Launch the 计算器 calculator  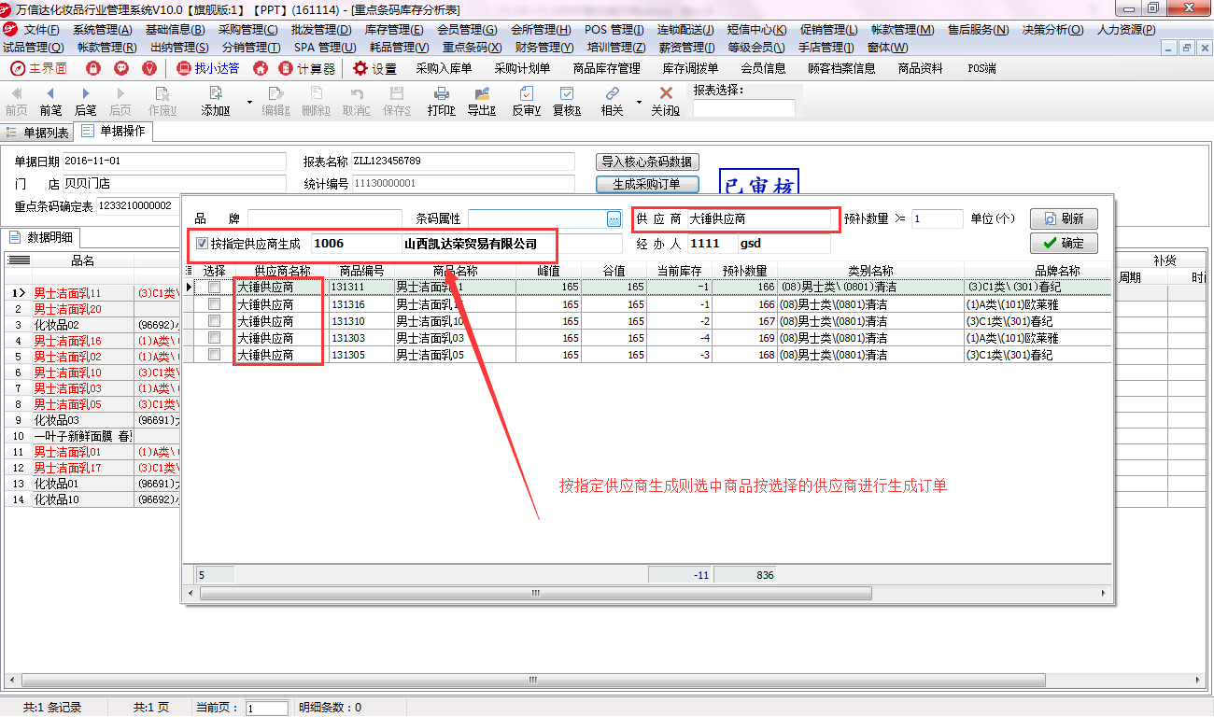[x=307, y=68]
